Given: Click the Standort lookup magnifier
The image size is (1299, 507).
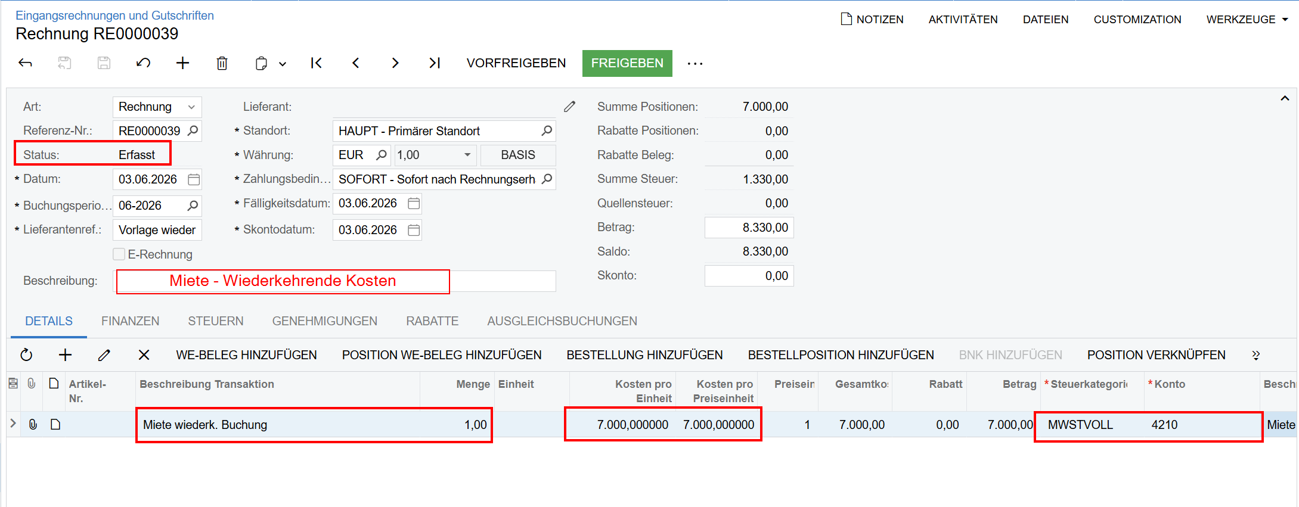Looking at the screenshot, I should (x=547, y=130).
